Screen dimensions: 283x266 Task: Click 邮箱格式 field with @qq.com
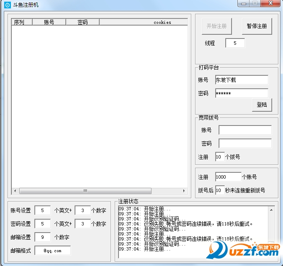pos(52,251)
